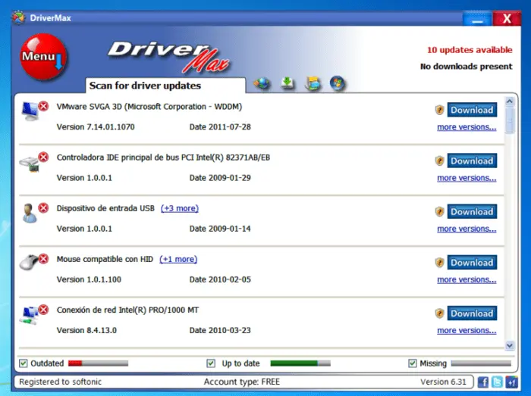This screenshot has width=531, height=396.
Task: Click the Intel PRO/1000 network icon
Action: 30,315
